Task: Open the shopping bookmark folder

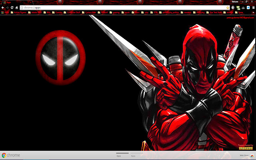Action: point(199,12)
